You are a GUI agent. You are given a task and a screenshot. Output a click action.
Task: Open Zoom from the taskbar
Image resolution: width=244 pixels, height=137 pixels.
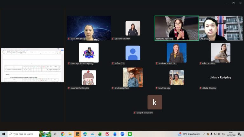click(122, 134)
